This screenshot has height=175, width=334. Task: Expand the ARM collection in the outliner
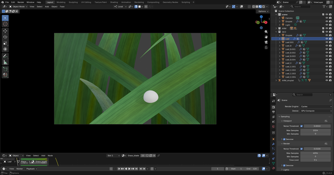276,28
